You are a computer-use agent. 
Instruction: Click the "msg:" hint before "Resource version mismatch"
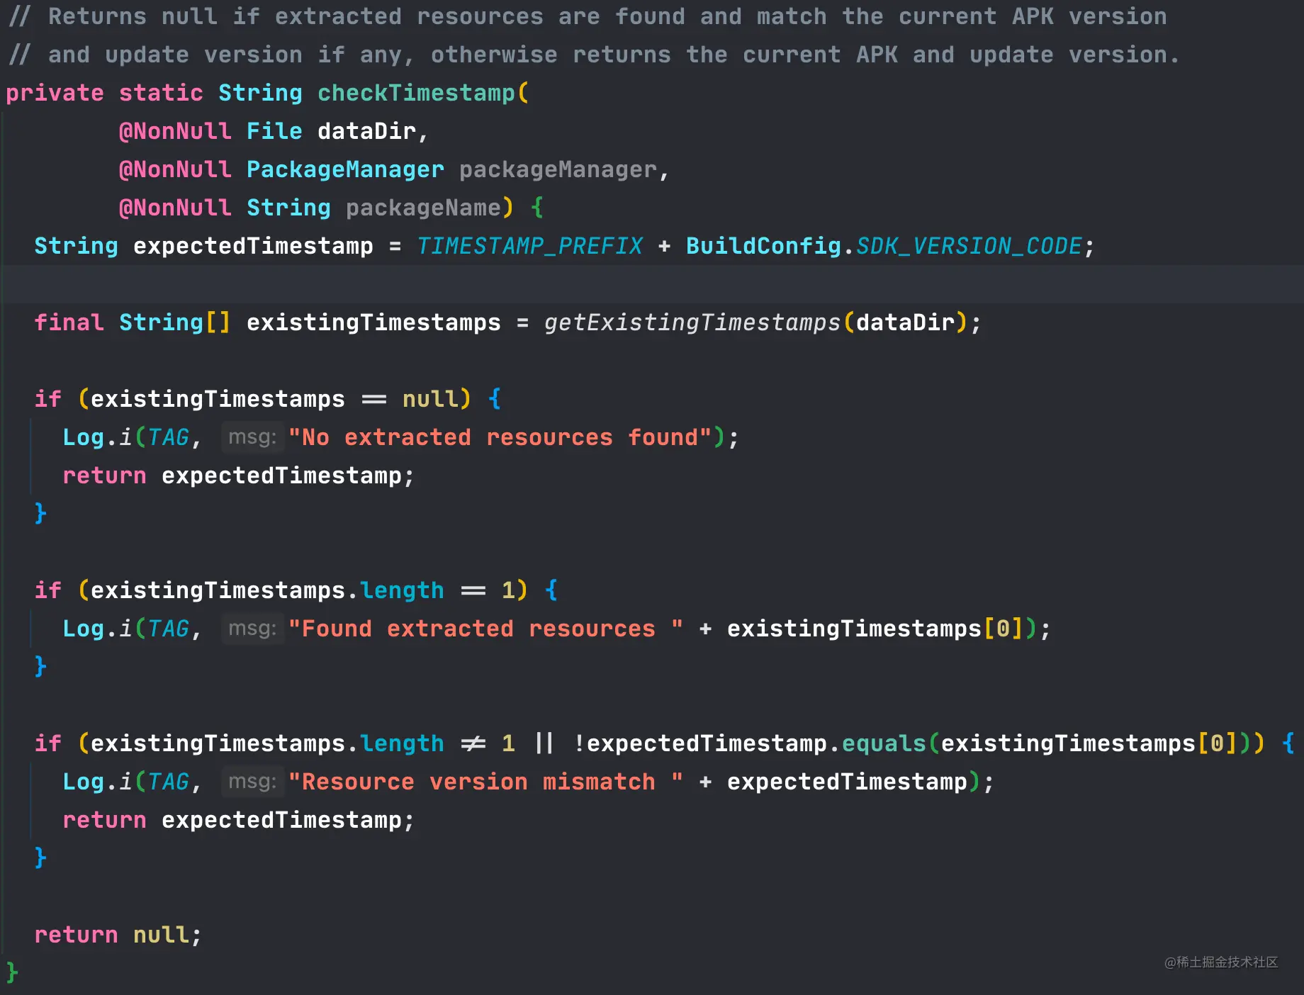coord(252,782)
